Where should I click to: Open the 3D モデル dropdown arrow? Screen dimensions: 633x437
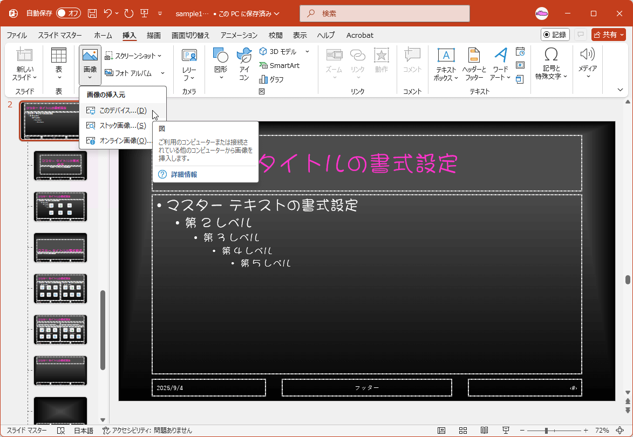point(307,52)
